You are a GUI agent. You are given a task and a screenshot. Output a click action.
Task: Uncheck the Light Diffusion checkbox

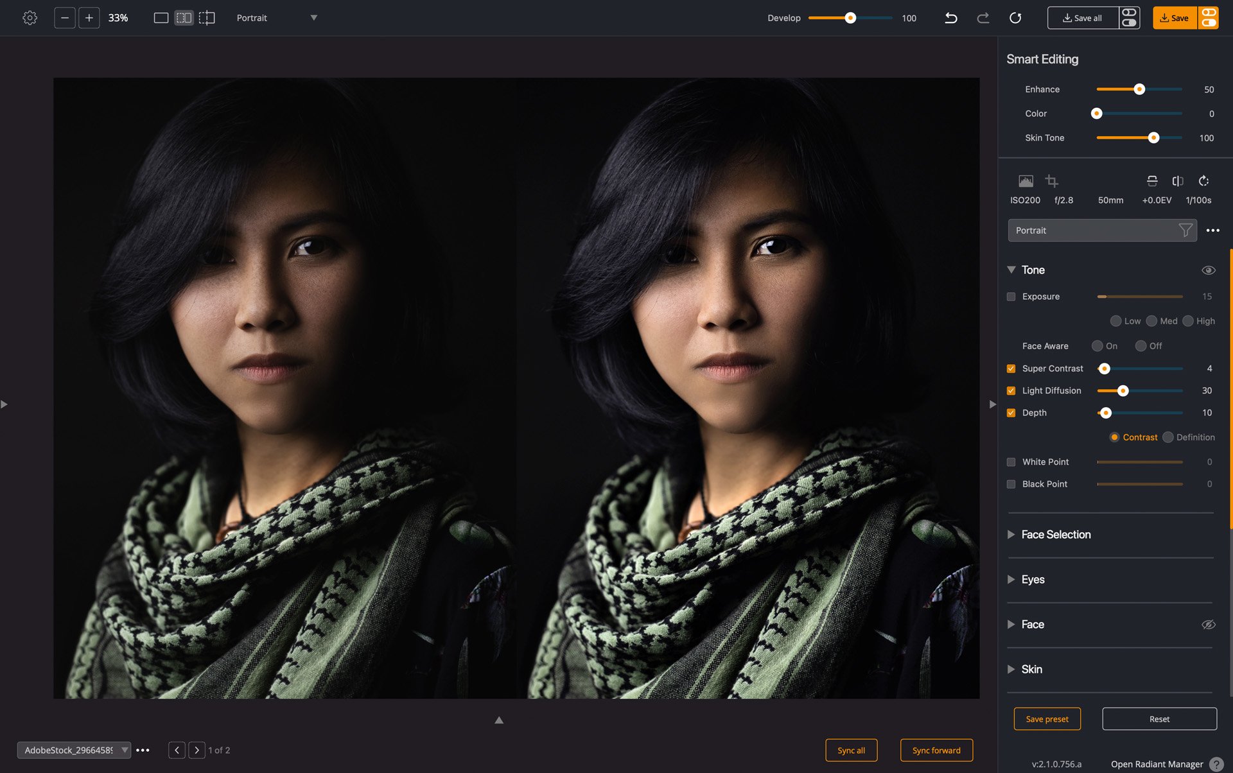(1011, 390)
